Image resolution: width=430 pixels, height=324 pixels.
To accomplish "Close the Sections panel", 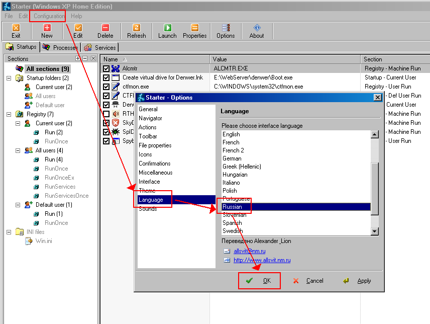I will coord(93,58).
